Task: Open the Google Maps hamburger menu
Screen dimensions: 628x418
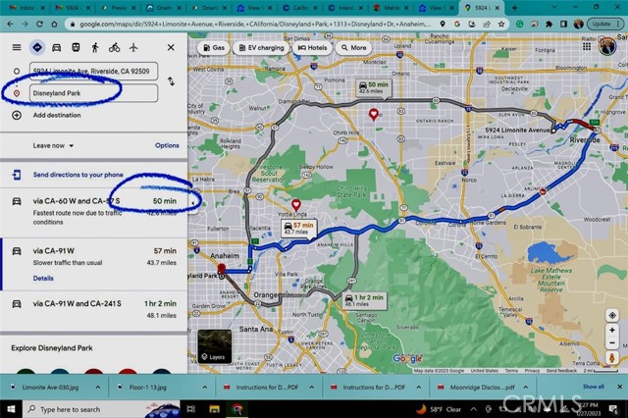Action: tap(17, 47)
